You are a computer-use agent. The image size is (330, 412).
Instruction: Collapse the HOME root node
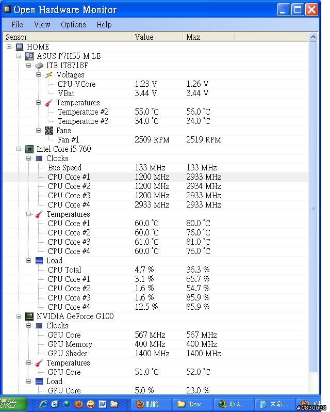[x=9, y=47]
